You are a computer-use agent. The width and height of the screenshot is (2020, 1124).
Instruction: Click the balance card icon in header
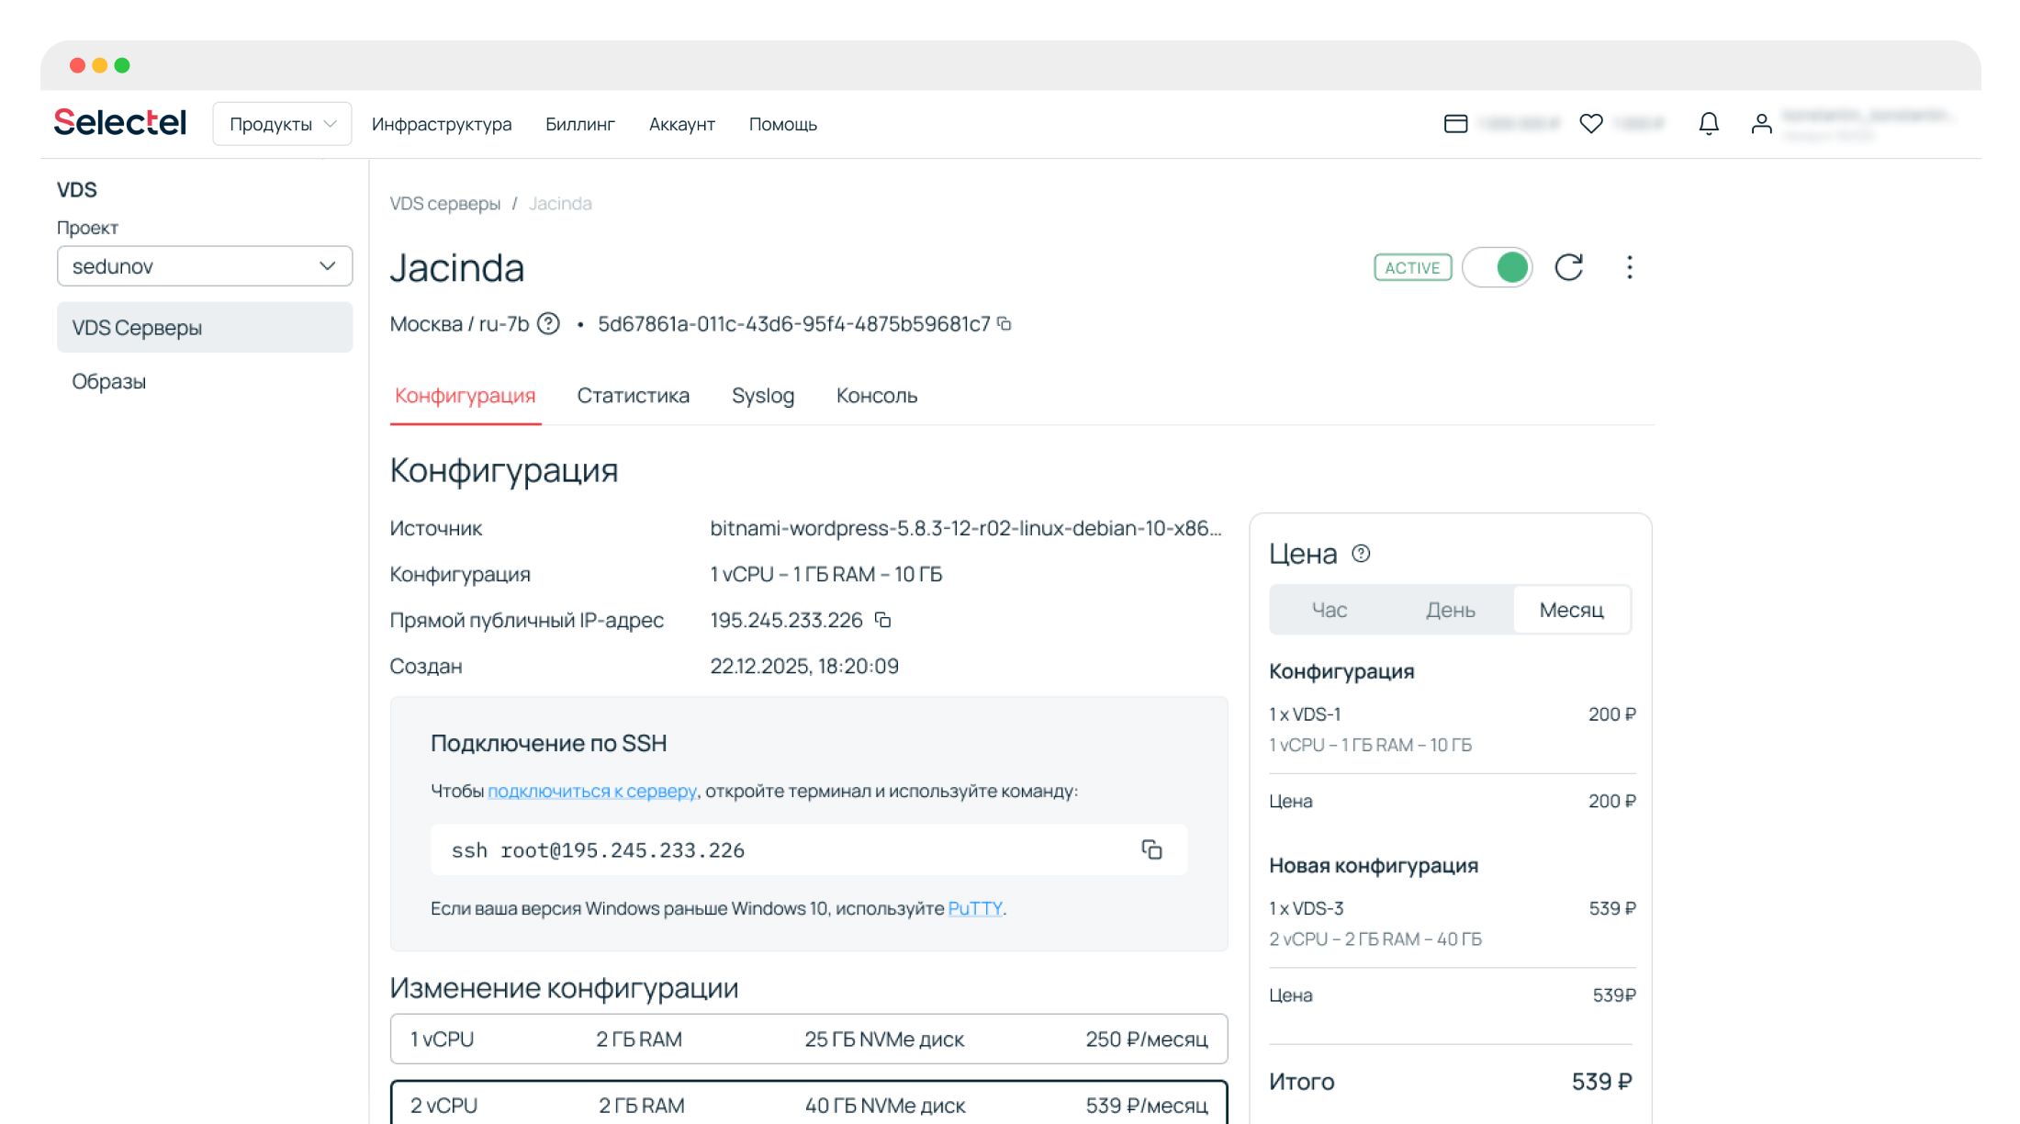point(1455,123)
